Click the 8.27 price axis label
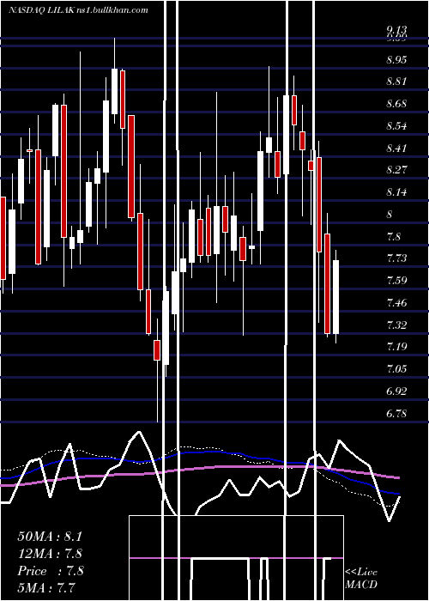Viewport: 429px width, 601px height. pyautogui.click(x=396, y=170)
